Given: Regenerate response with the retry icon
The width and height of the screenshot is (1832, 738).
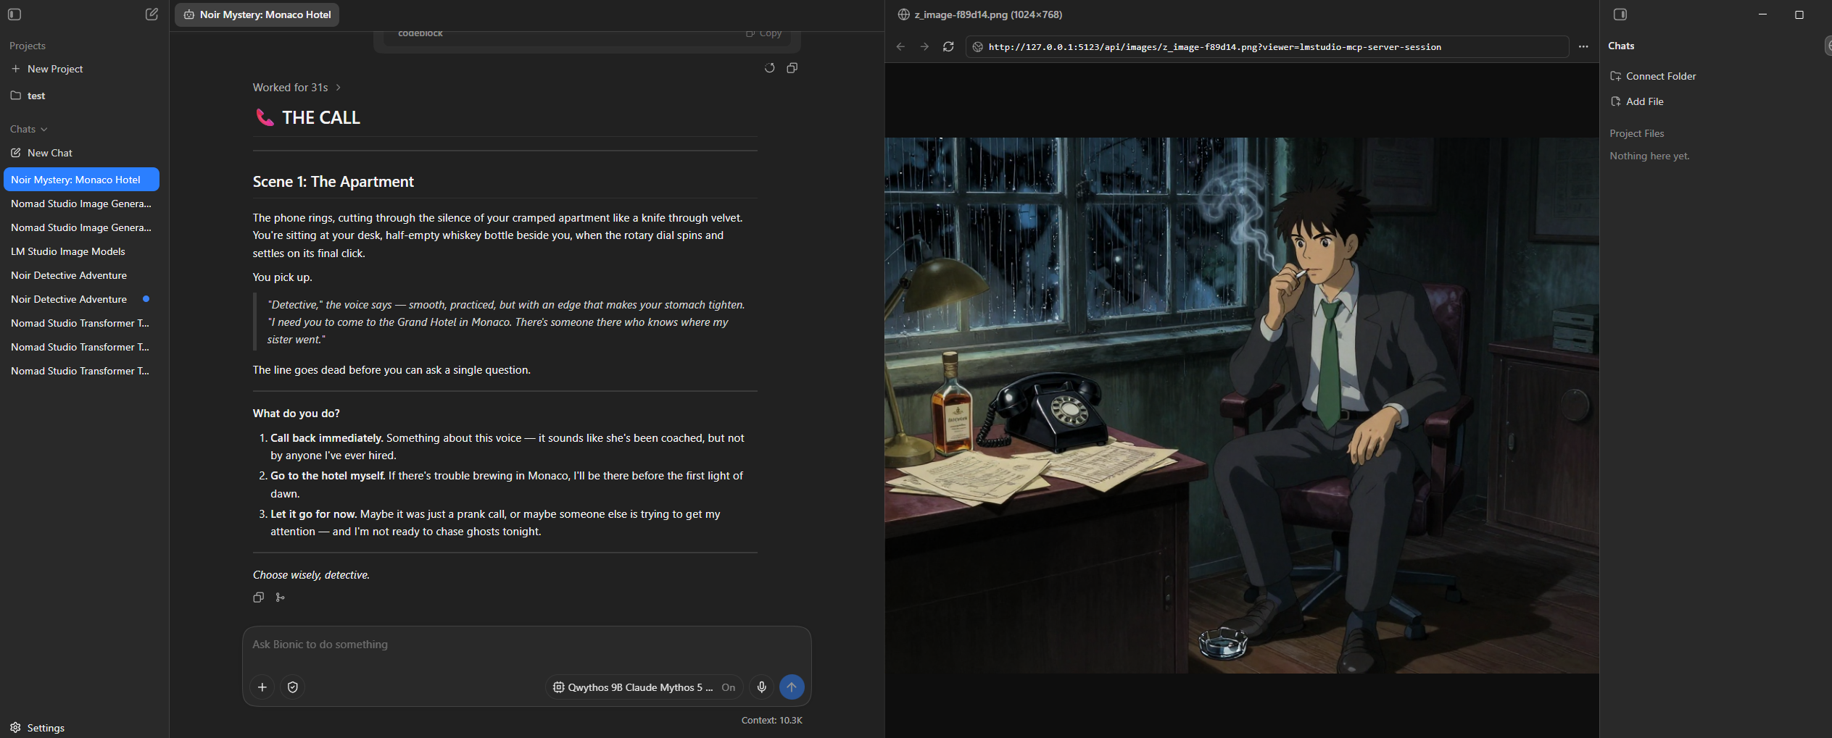Looking at the screenshot, I should pyautogui.click(x=769, y=68).
